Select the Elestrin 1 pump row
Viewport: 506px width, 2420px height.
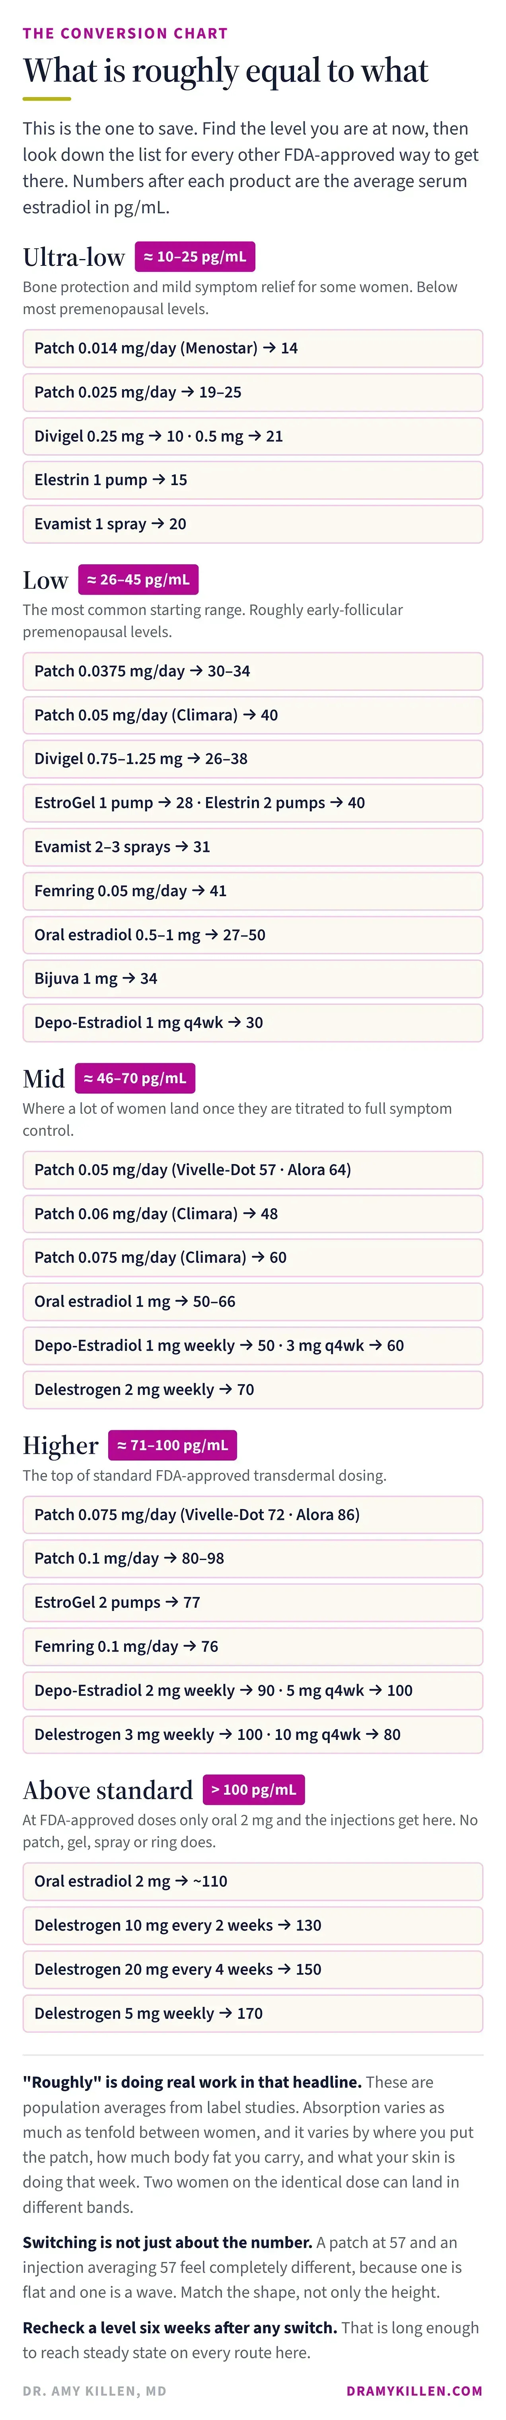click(253, 480)
